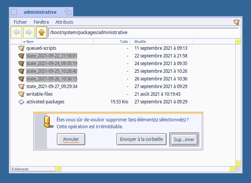Image resolution: width=251 pixels, height=183 pixels.
Task: Click date 26 septembre 2021 à 10:36
Action: click(161, 79)
